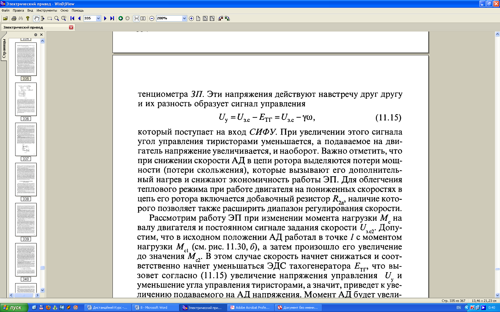Image resolution: width=500 pixels, height=312 pixels.
Task: Open thumbnails panel settings gear
Action: [x=36, y=35]
